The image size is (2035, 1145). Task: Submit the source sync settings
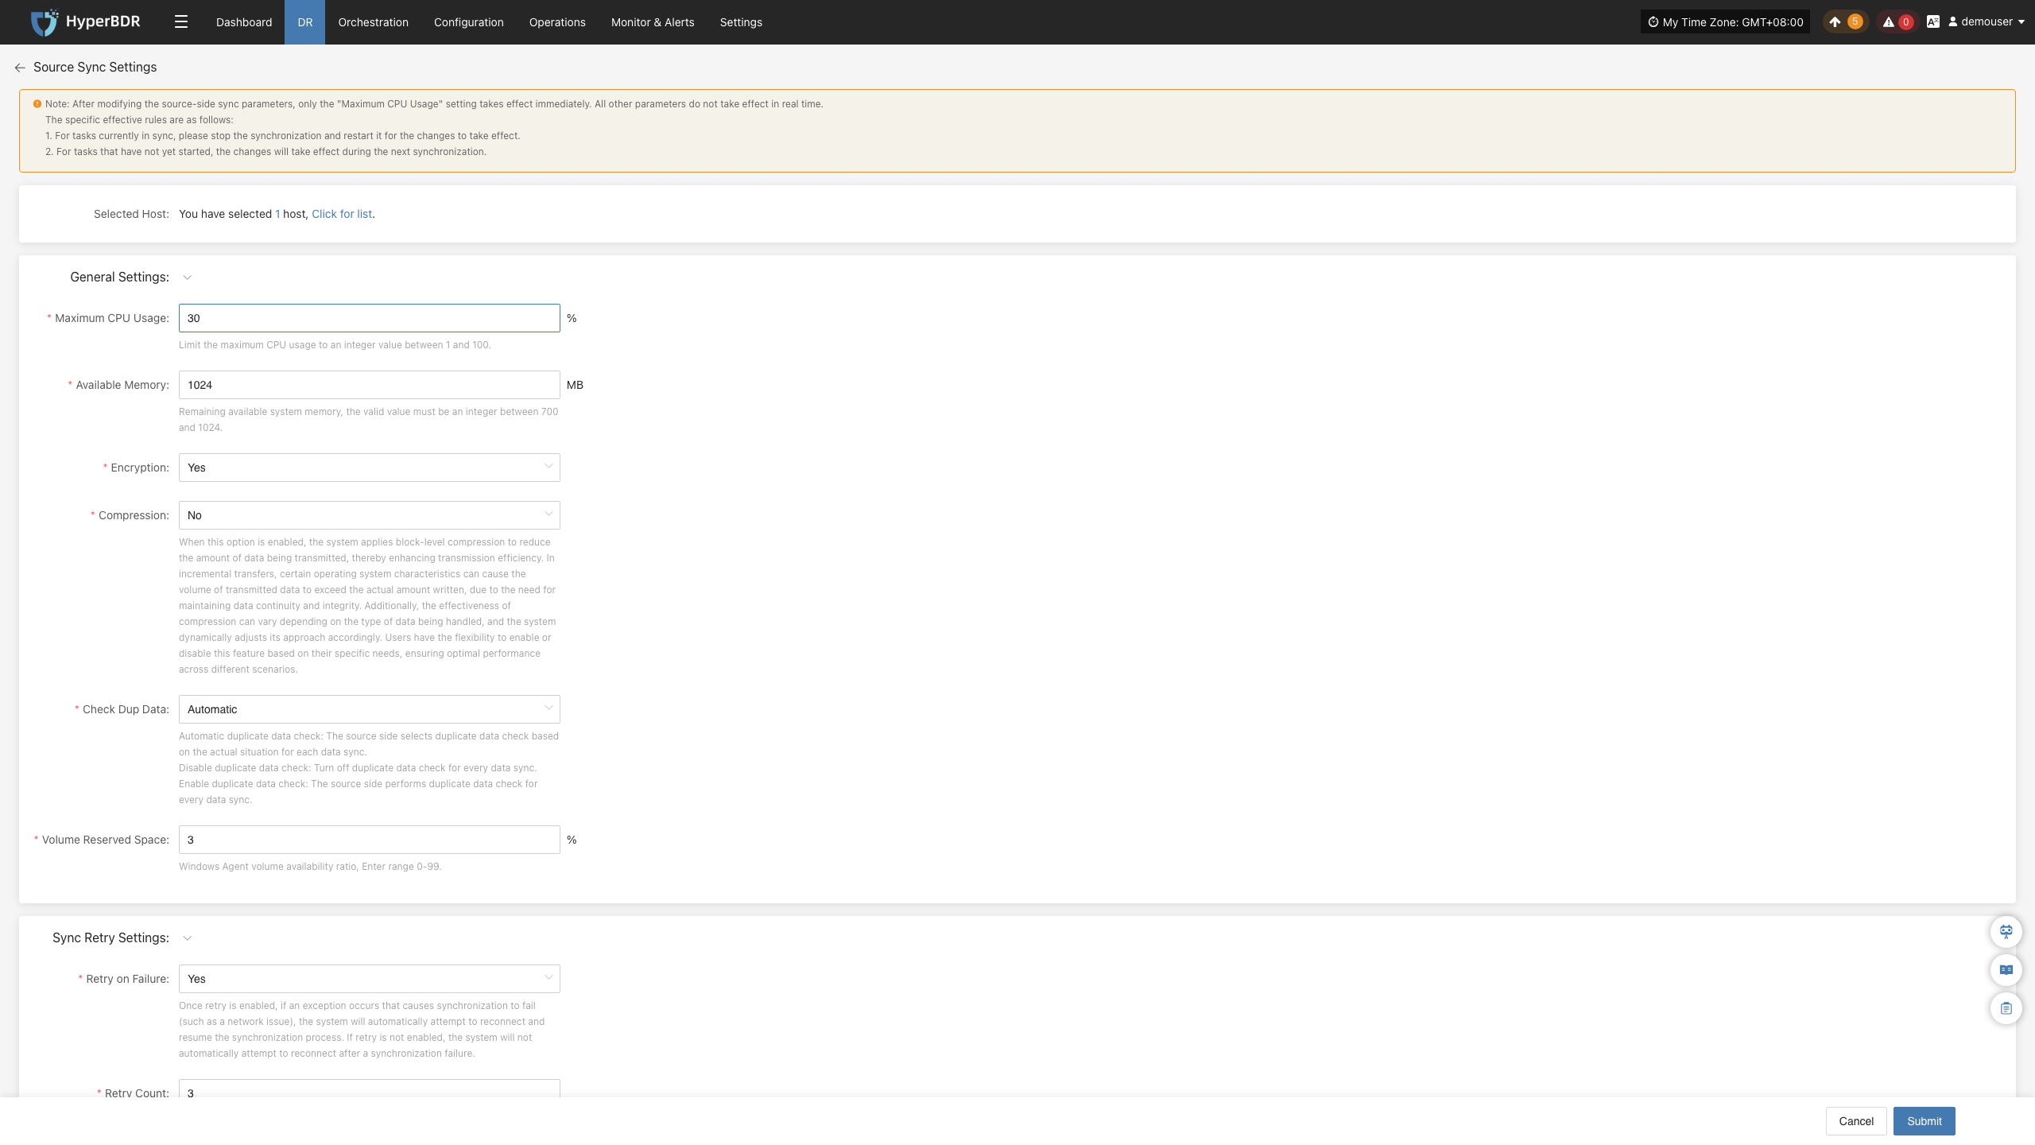[1925, 1121]
